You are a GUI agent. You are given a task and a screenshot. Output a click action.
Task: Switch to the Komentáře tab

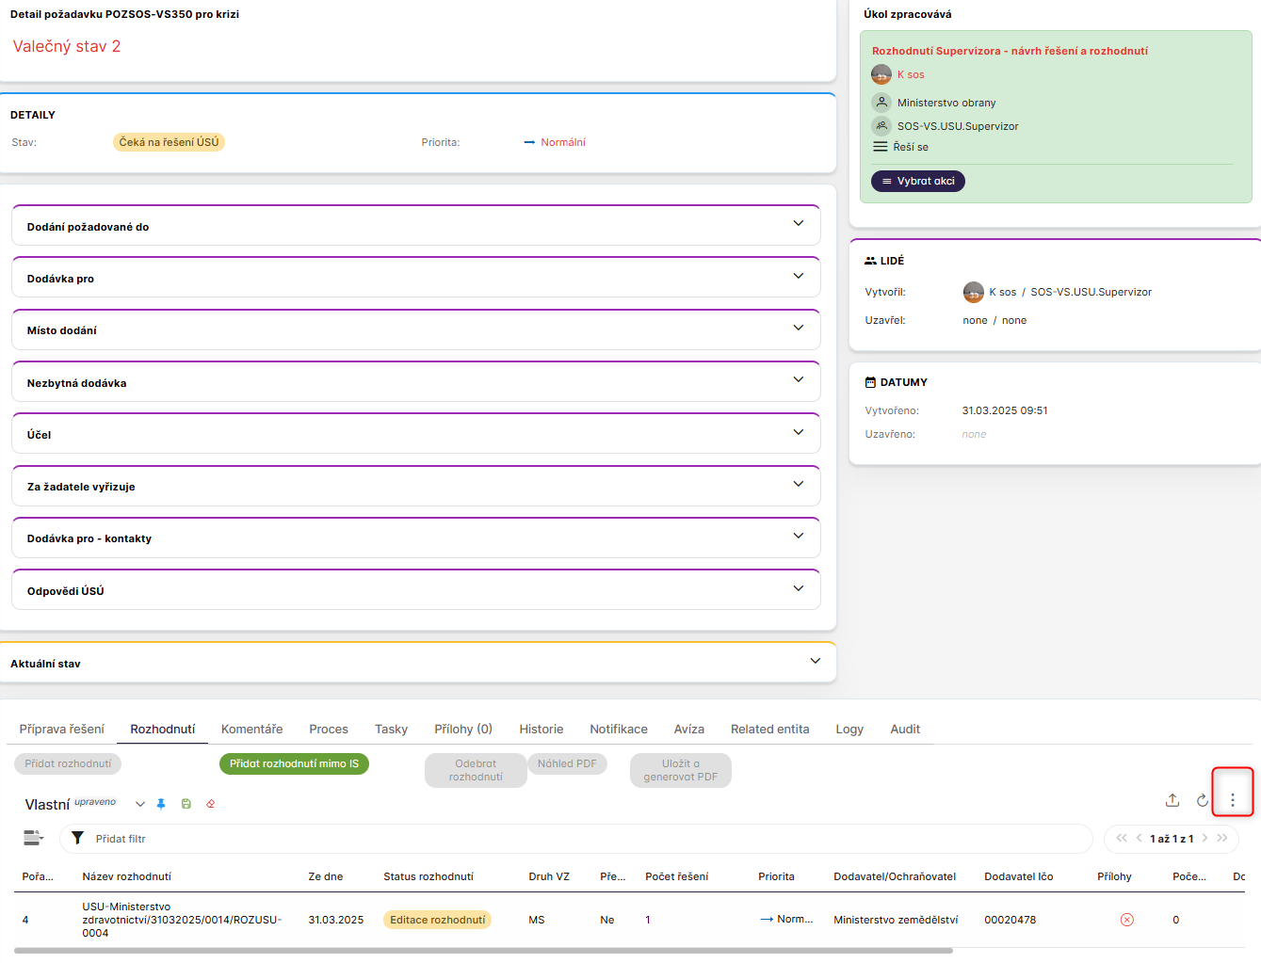[251, 729]
